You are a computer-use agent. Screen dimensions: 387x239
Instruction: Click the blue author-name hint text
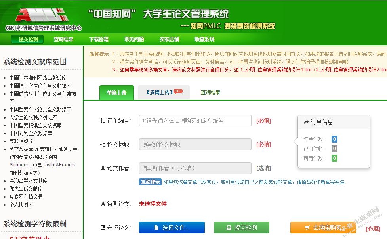(254, 182)
